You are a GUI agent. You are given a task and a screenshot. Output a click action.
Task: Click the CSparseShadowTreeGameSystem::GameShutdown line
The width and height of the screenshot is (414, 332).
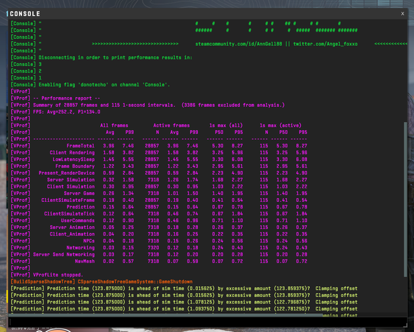point(135,282)
